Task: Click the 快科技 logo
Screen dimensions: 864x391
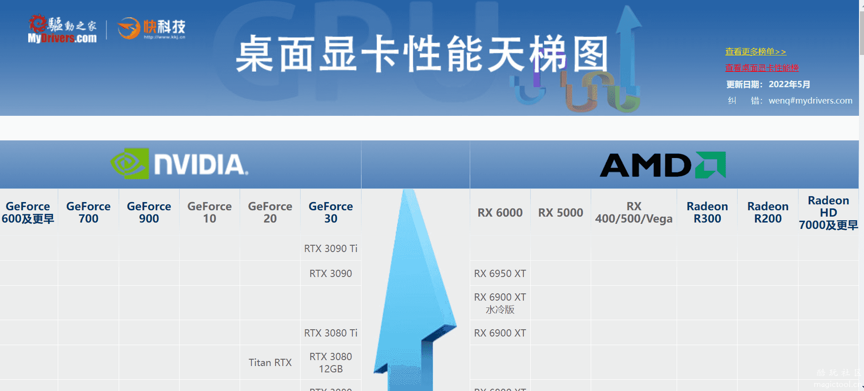Action: click(151, 29)
